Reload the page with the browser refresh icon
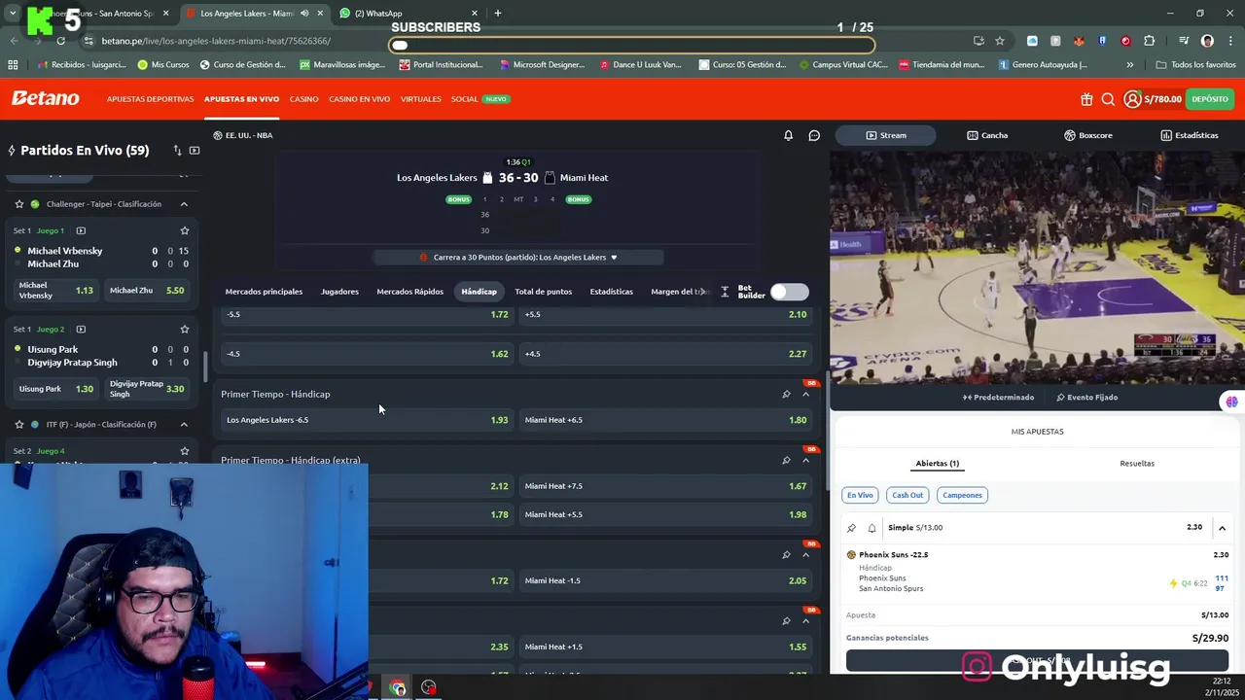The height and width of the screenshot is (700, 1245). (60, 41)
